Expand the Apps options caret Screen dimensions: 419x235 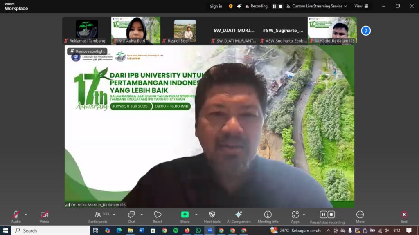tap(304, 215)
